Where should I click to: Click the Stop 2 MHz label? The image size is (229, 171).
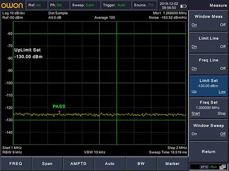point(177,148)
